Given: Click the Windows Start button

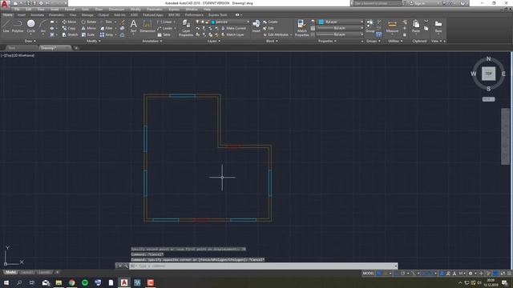Looking at the screenshot, I should [6, 282].
